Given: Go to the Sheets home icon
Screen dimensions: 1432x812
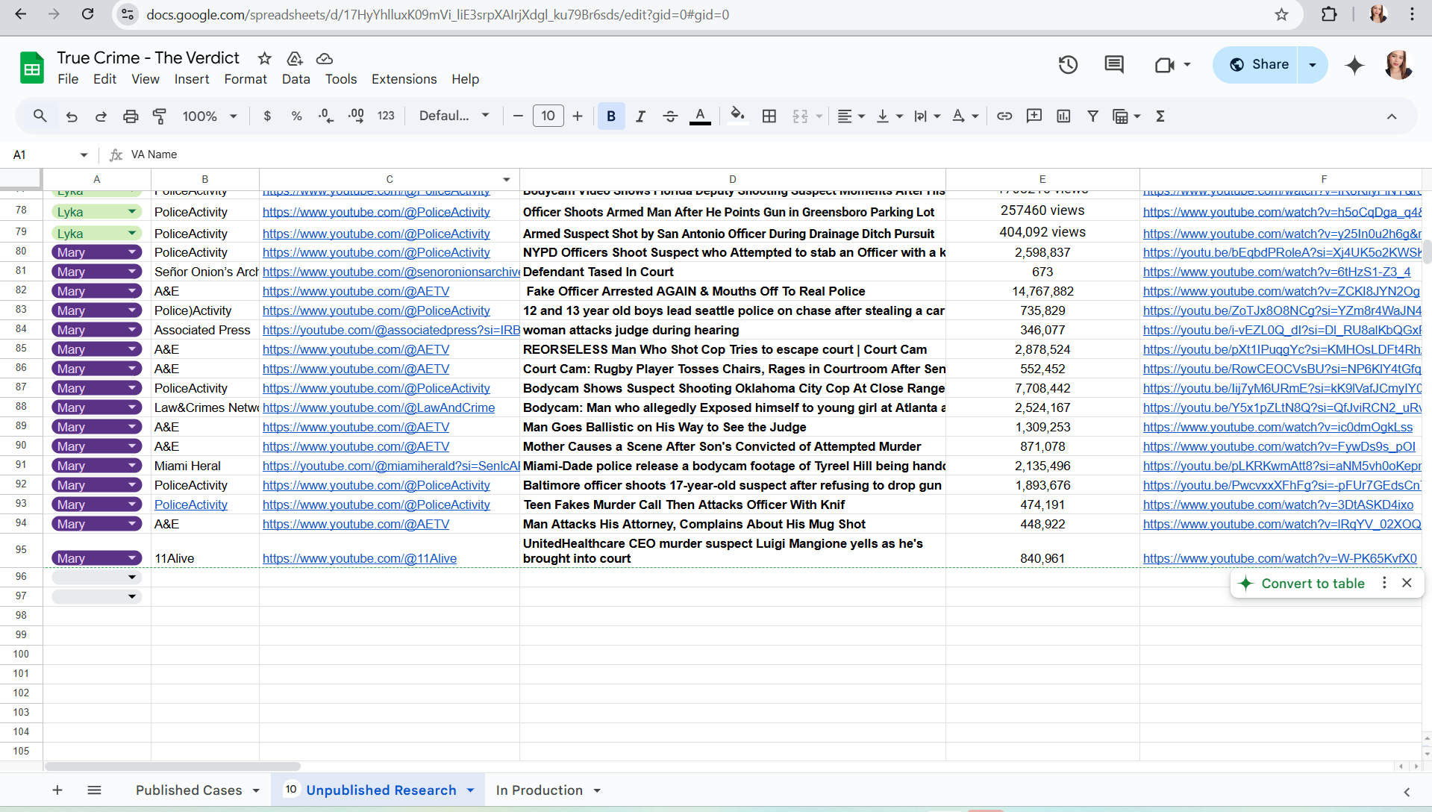Looking at the screenshot, I should tap(31, 68).
